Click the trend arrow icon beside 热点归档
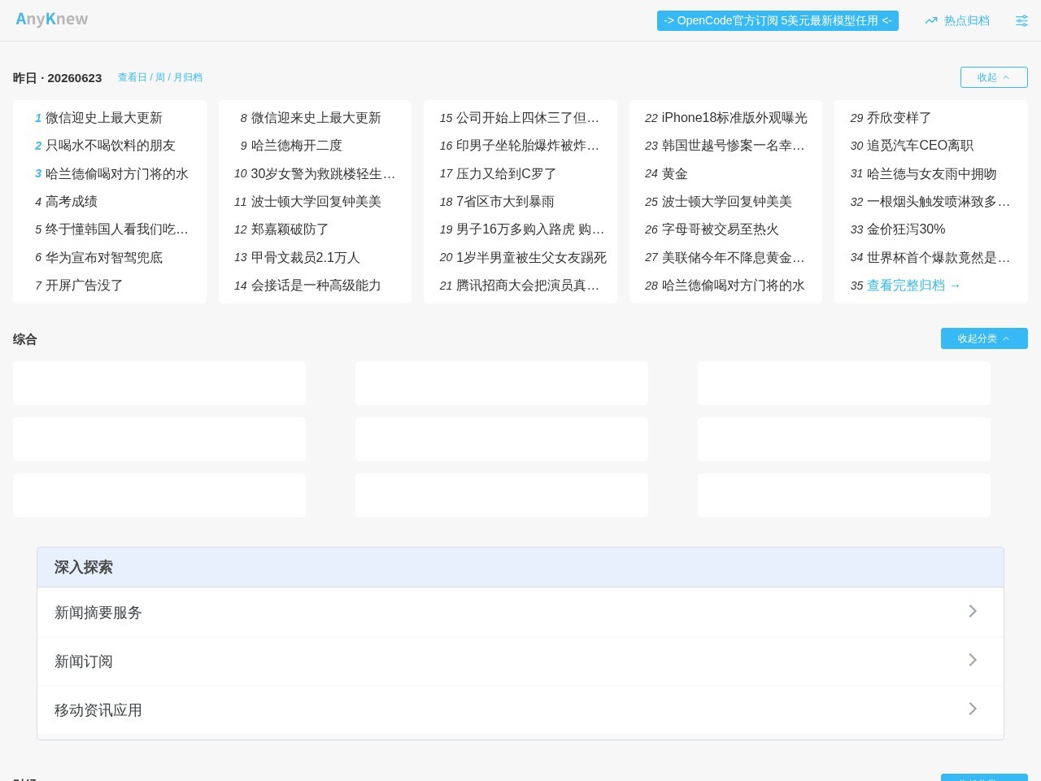Viewport: 1041px width, 781px height. 931,20
